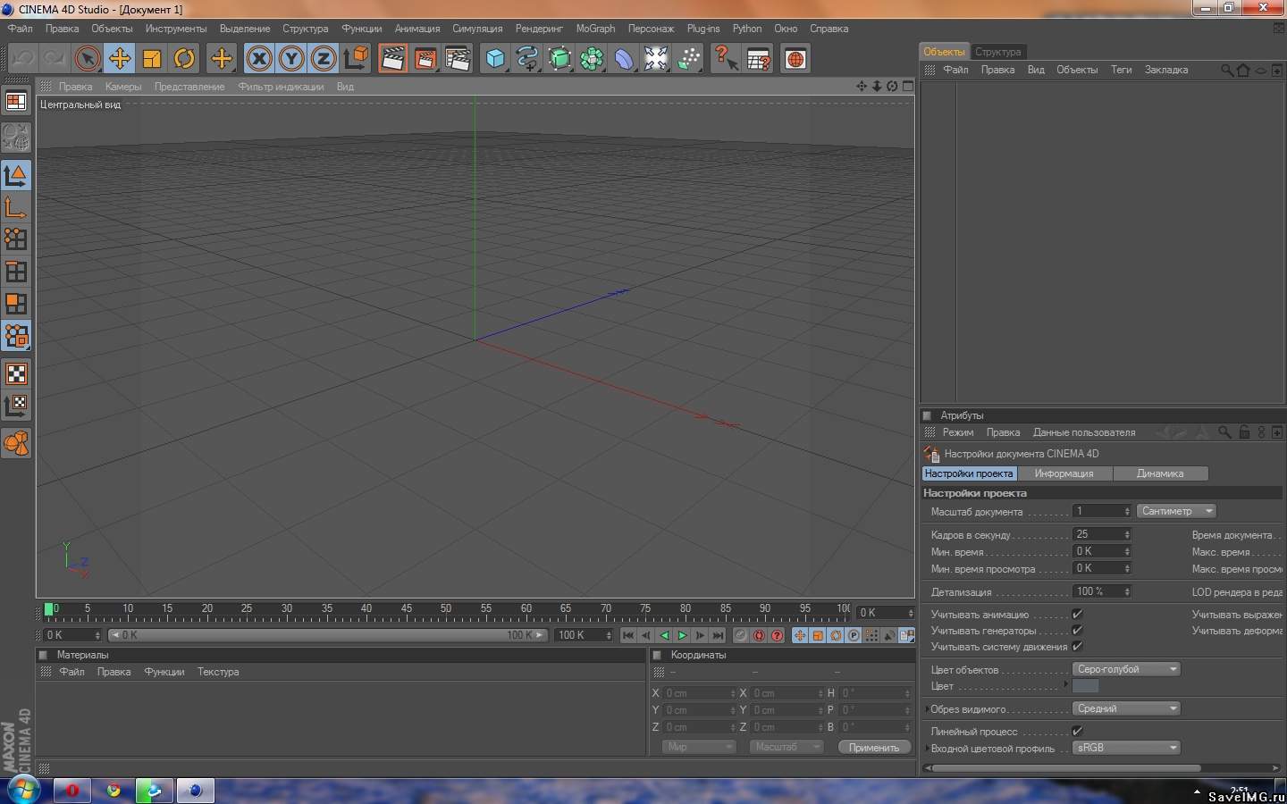
Task: Open the Файл menu in main menu bar
Action: [x=21, y=29]
